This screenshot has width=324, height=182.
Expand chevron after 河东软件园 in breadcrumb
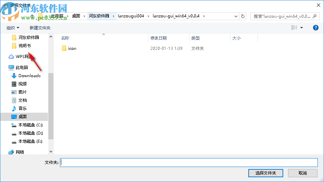113,16
